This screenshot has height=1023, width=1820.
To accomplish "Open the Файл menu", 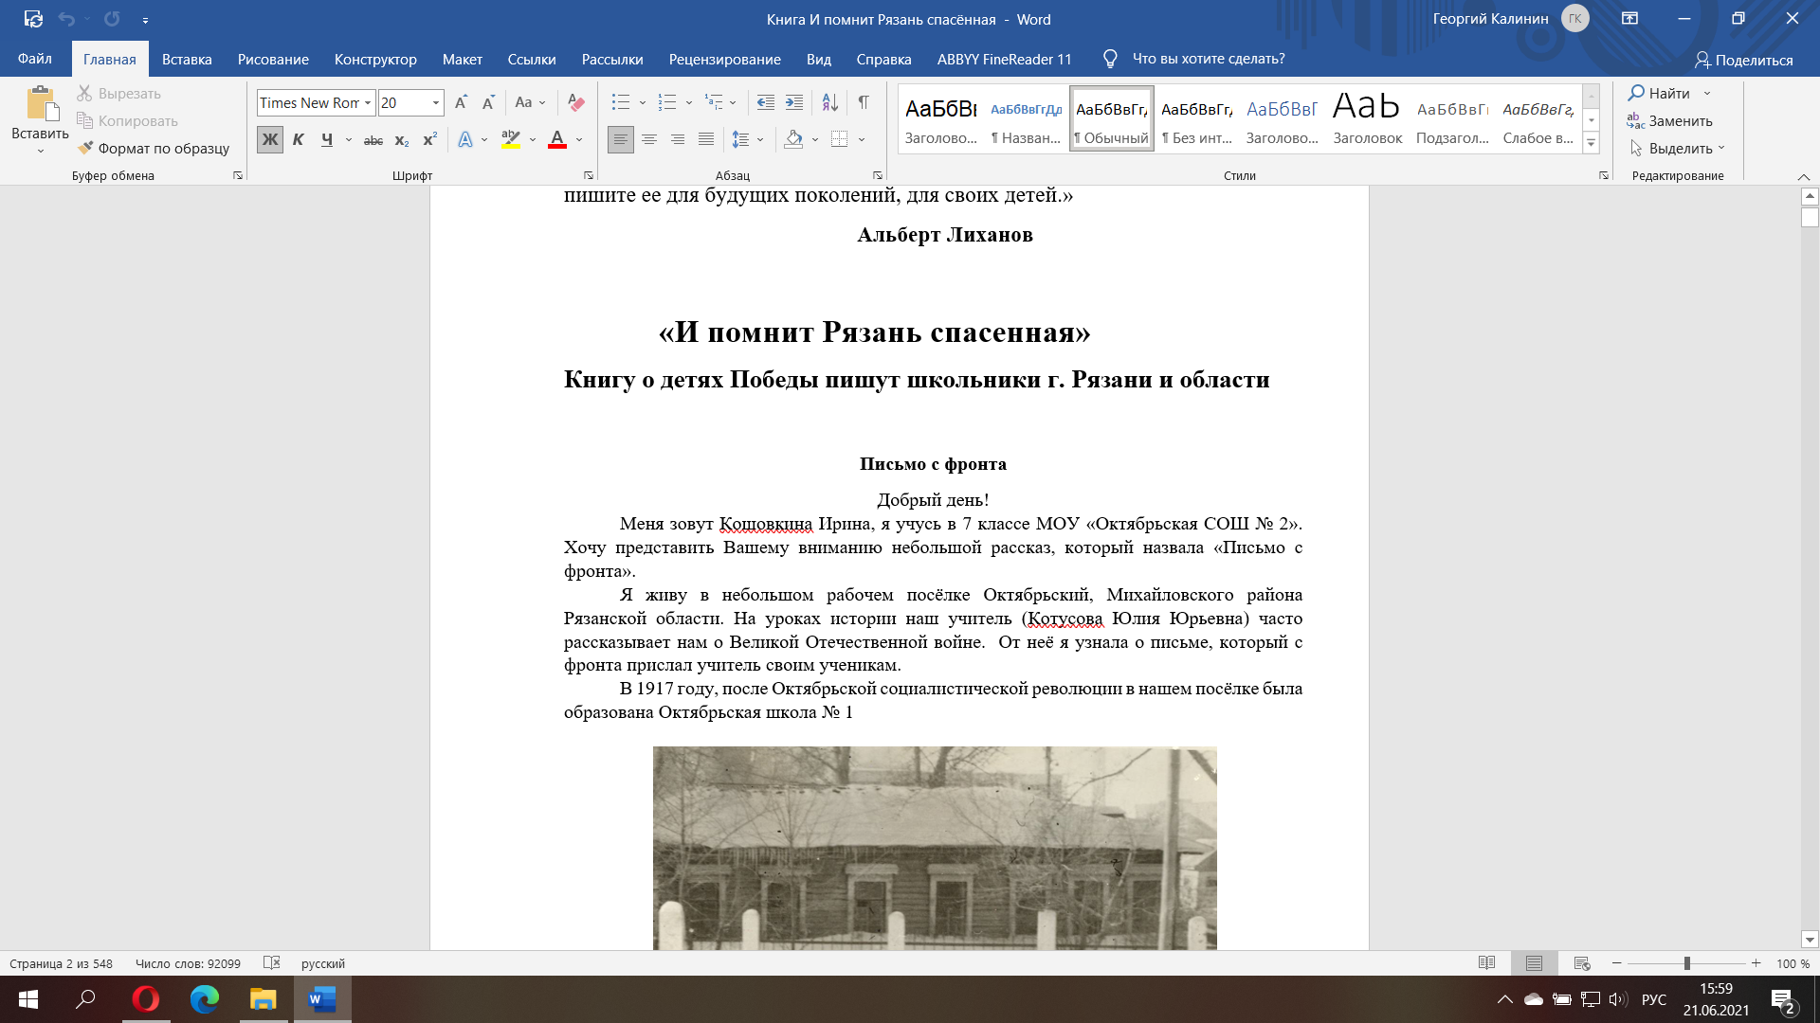I will click(x=35, y=59).
